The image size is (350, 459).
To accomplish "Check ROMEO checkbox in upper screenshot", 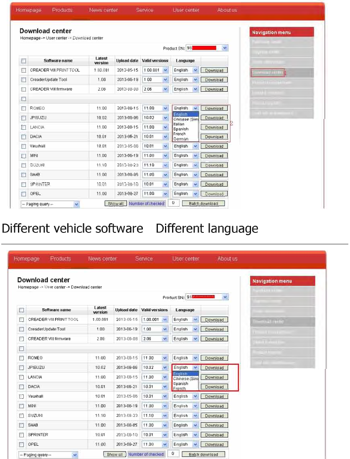I will [x=24, y=108].
